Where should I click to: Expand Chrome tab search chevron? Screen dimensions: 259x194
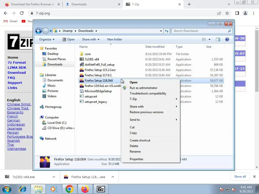(x=229, y=4)
